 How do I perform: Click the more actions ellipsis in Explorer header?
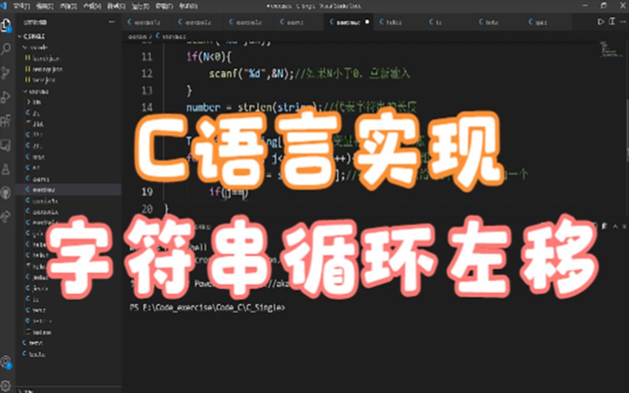click(111, 20)
